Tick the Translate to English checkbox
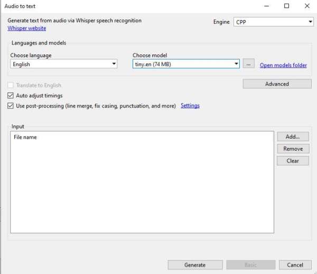The height and width of the screenshot is (274, 317). [11, 85]
